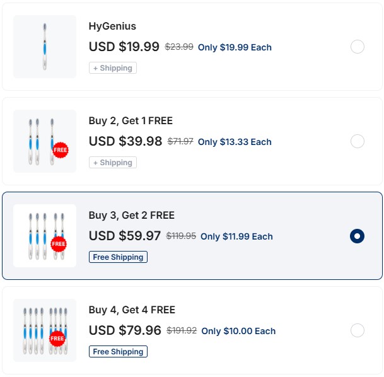The image size is (384, 377).
Task: Click the Buy 4, Get 4 FREE title
Action: click(x=132, y=310)
